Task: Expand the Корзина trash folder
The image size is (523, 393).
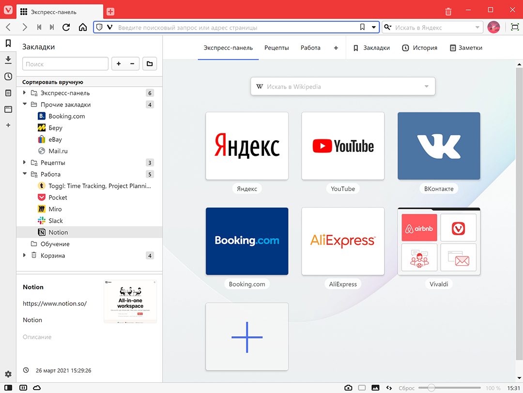Action: tap(24, 256)
